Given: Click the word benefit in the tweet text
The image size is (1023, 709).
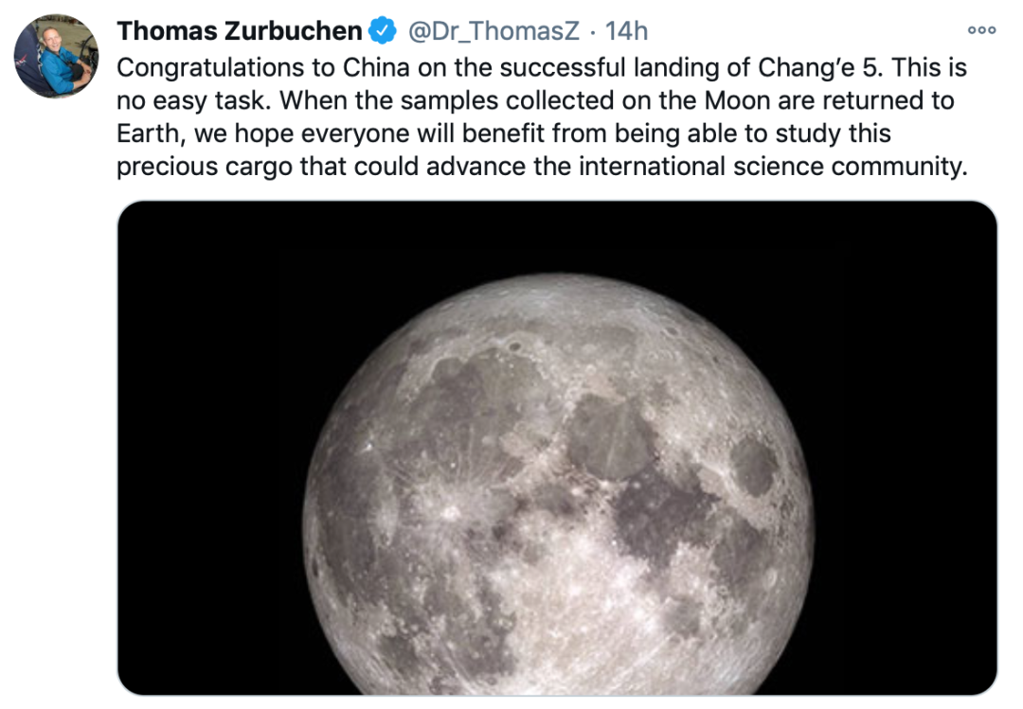Looking at the screenshot, I should [503, 133].
